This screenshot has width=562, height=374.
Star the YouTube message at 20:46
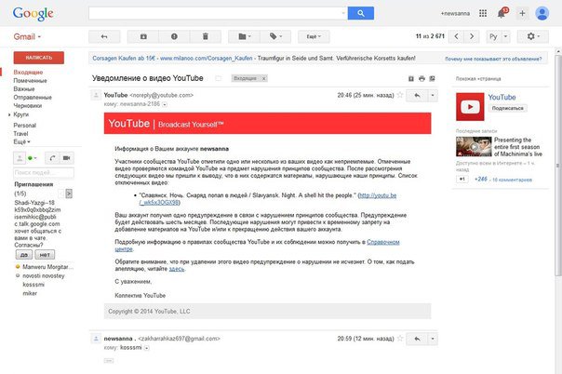[398, 96]
